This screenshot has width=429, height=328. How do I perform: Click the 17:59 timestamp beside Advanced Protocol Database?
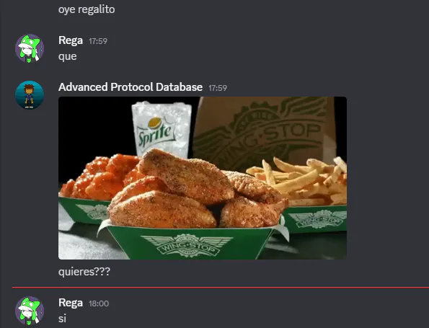[x=218, y=88]
